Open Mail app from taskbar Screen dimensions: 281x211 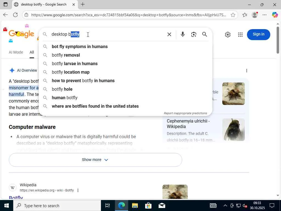tap(162, 206)
